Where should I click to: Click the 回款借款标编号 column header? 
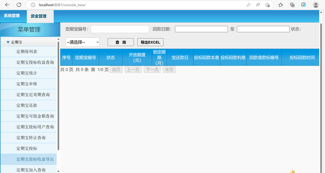click(x=264, y=57)
